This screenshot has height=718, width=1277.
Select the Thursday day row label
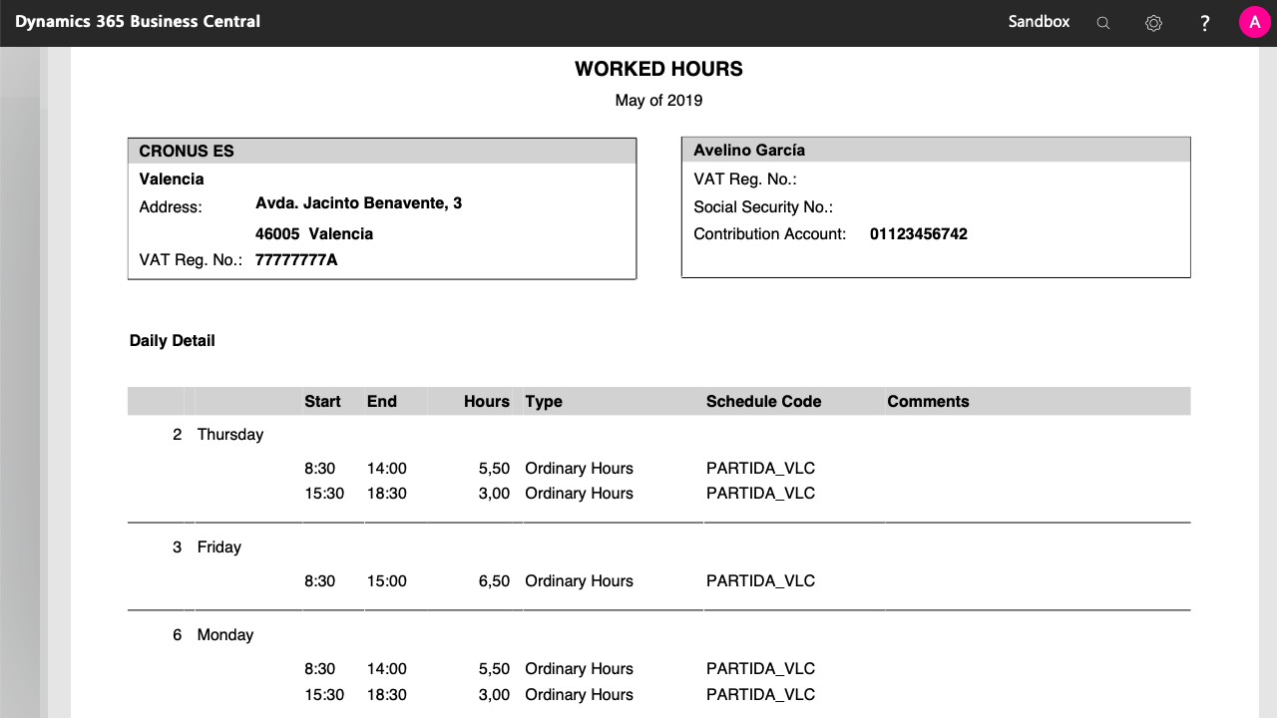(230, 435)
